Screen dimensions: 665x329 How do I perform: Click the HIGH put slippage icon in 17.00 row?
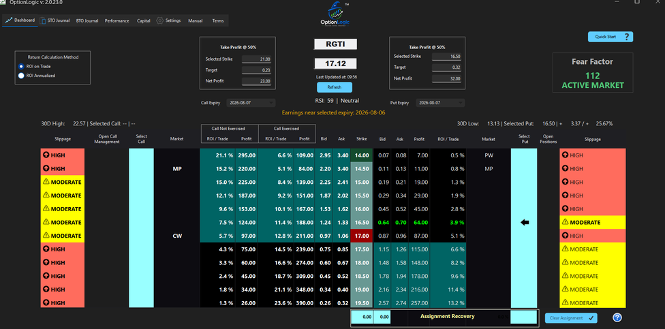click(x=566, y=236)
